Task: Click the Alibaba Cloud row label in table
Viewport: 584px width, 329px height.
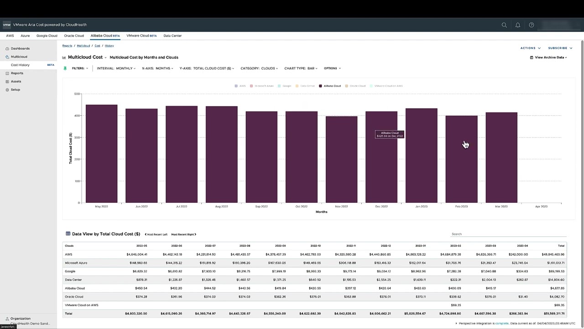Action: tap(75, 288)
